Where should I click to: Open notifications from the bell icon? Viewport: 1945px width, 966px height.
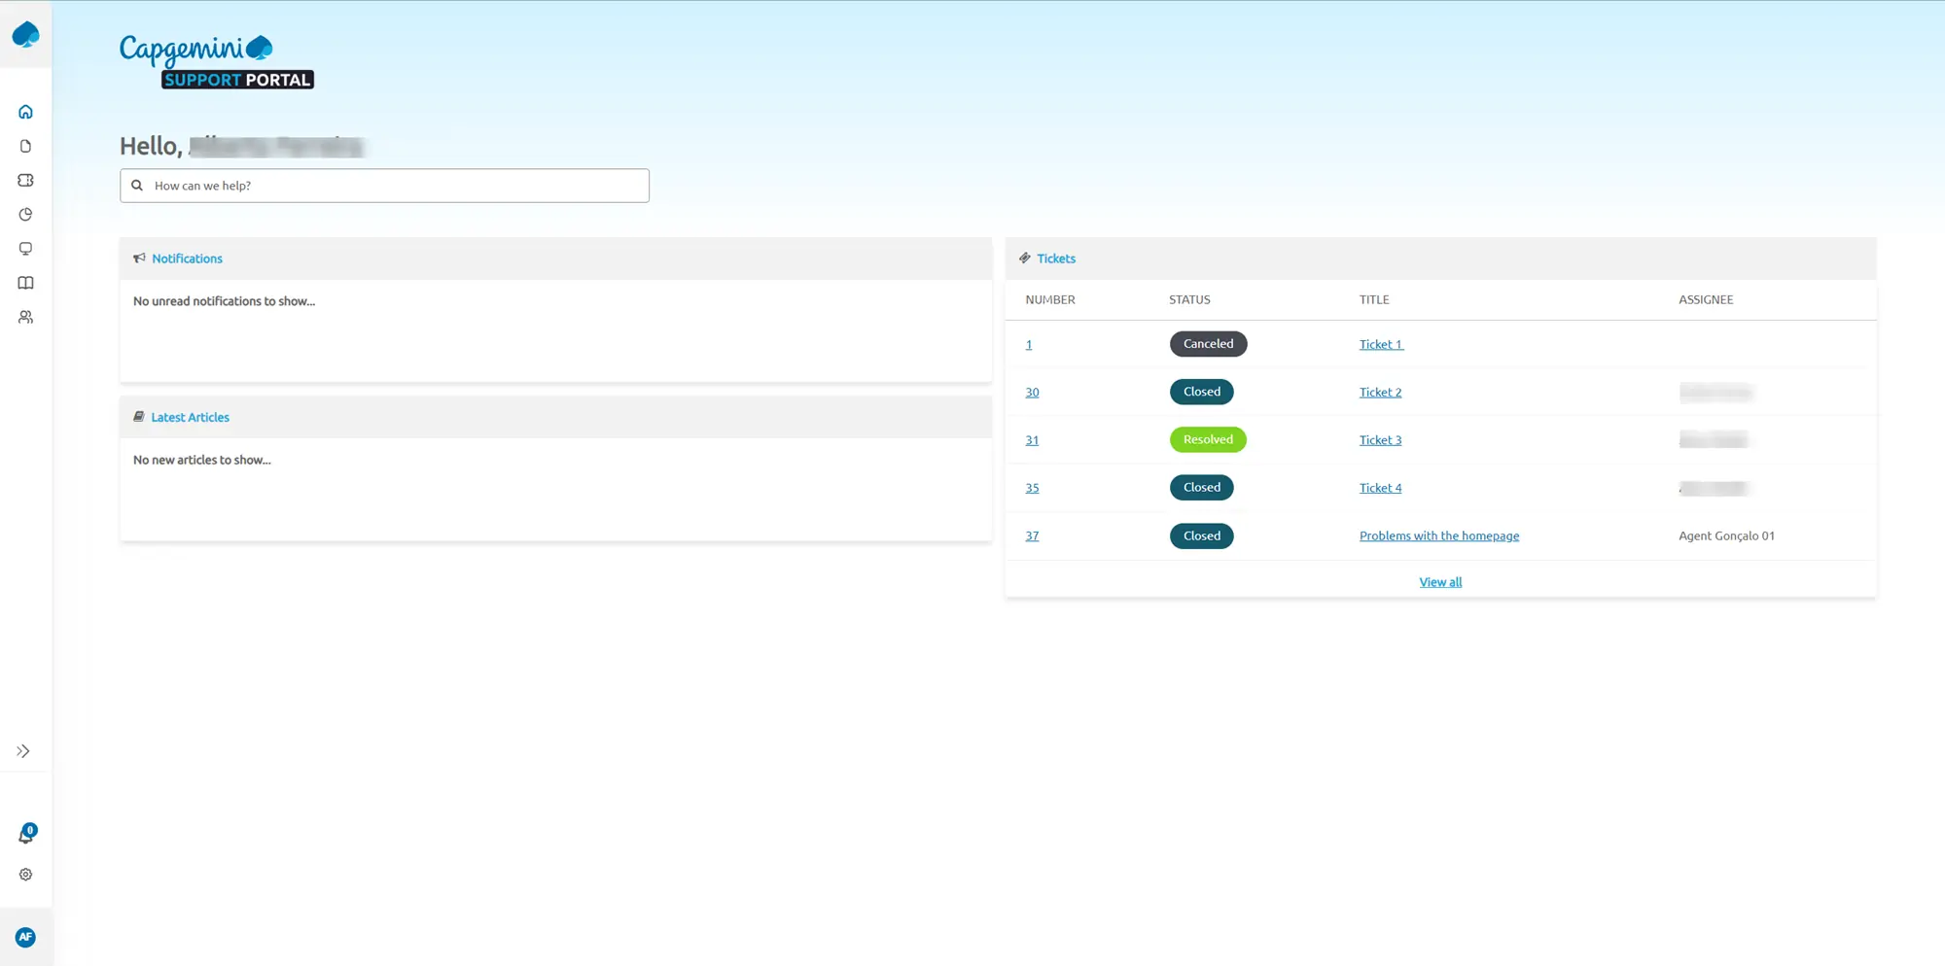pos(25,835)
